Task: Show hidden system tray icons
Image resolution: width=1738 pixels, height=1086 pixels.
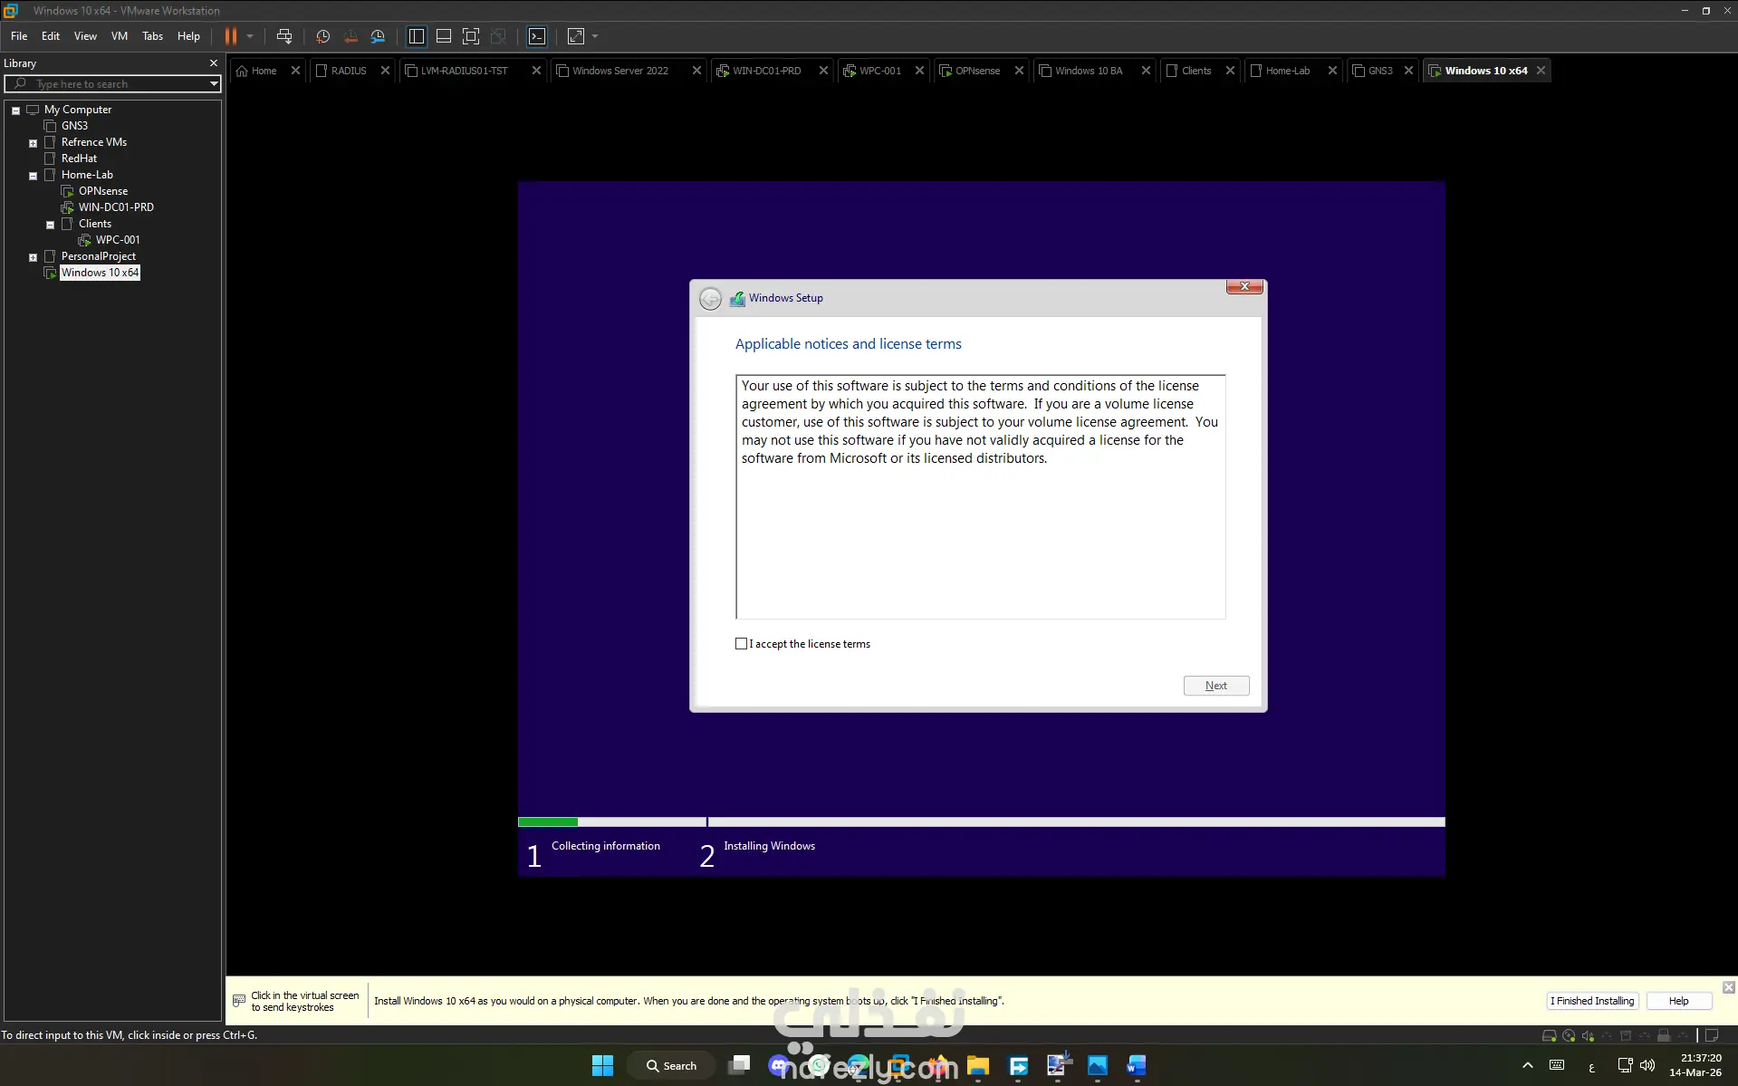Action: [1528, 1065]
